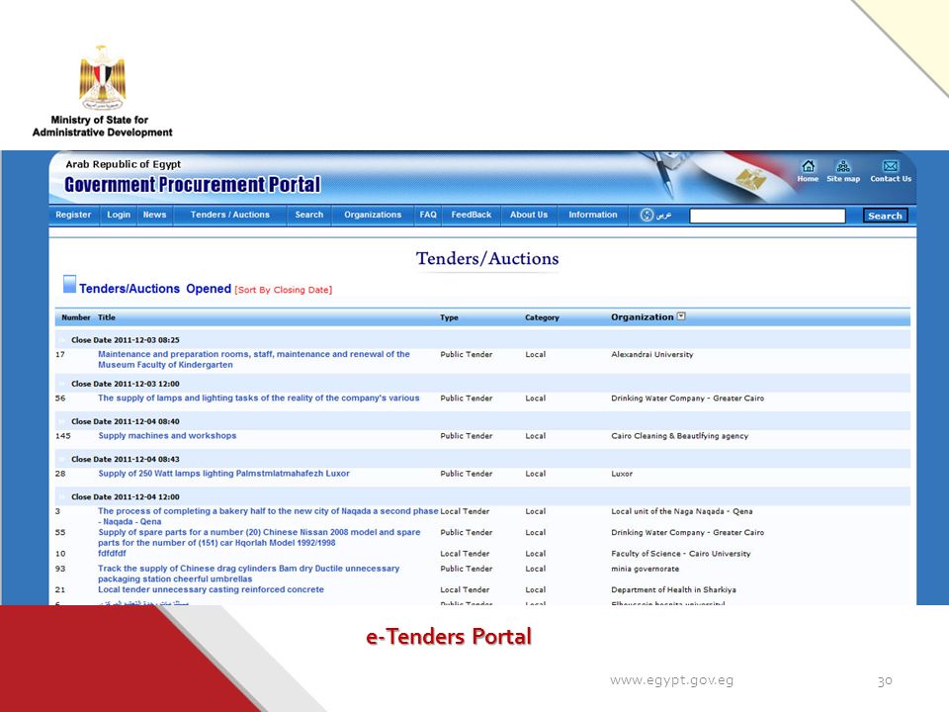Screen dimensions: 949x712
Task: Open the Tenders / Auctions menu
Action: click(x=230, y=215)
